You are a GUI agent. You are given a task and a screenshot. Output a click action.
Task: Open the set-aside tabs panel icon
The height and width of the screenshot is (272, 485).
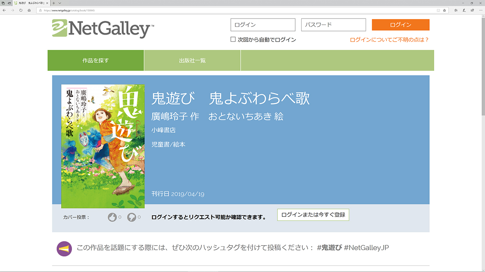click(x=3, y=3)
